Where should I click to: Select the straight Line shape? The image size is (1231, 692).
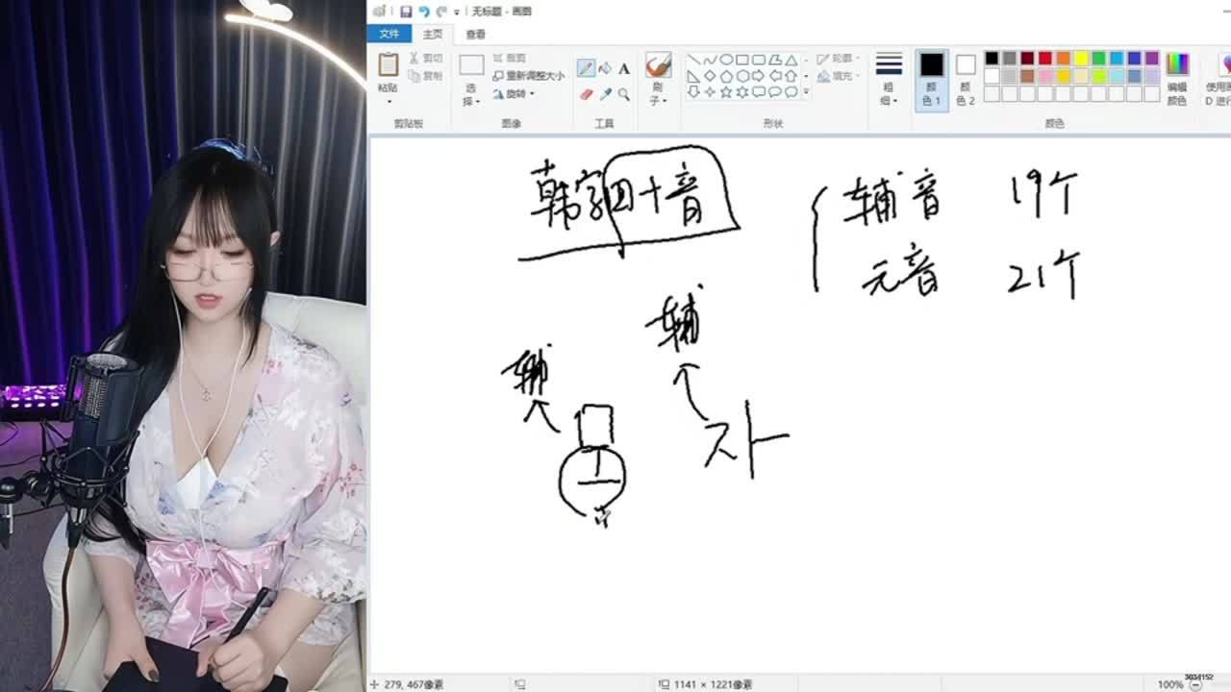click(693, 60)
